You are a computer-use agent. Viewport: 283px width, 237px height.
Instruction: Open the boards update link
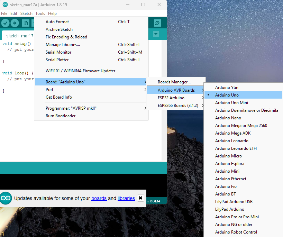(x=99, y=198)
